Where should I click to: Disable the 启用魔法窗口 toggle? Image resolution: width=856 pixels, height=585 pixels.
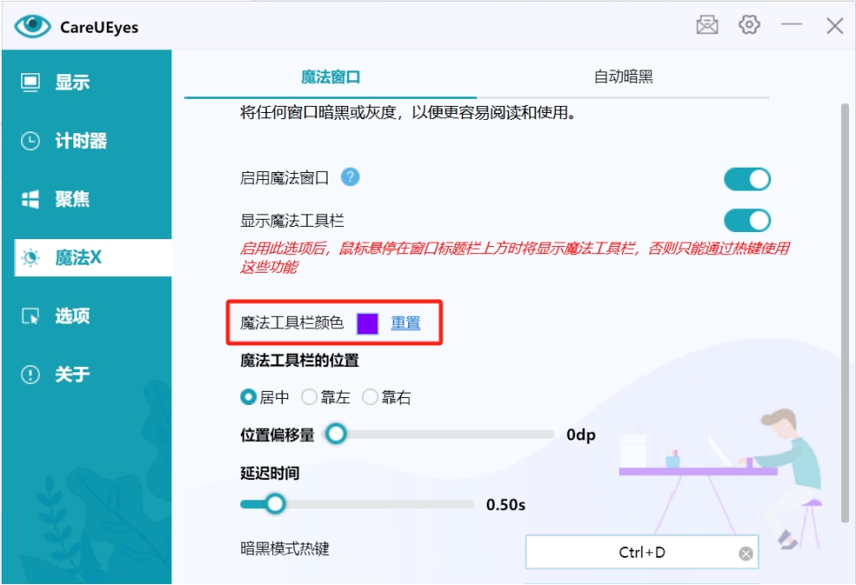(747, 178)
